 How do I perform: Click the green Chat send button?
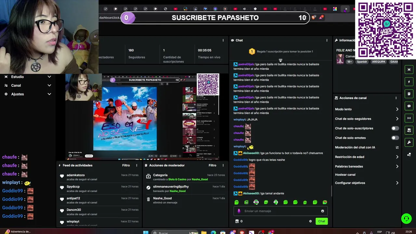(321, 221)
